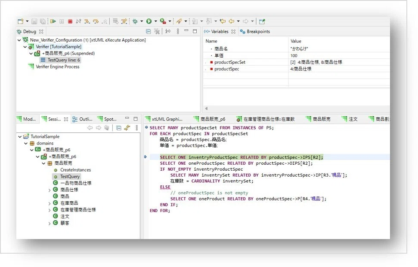Viewport: 418px width, 267px height.
Task: Click the green Run launch icon
Action: click(x=149, y=21)
